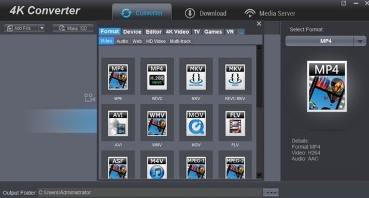The image size is (369, 198).
Task: Click the format list scrollbar thumb
Action: pos(259,79)
